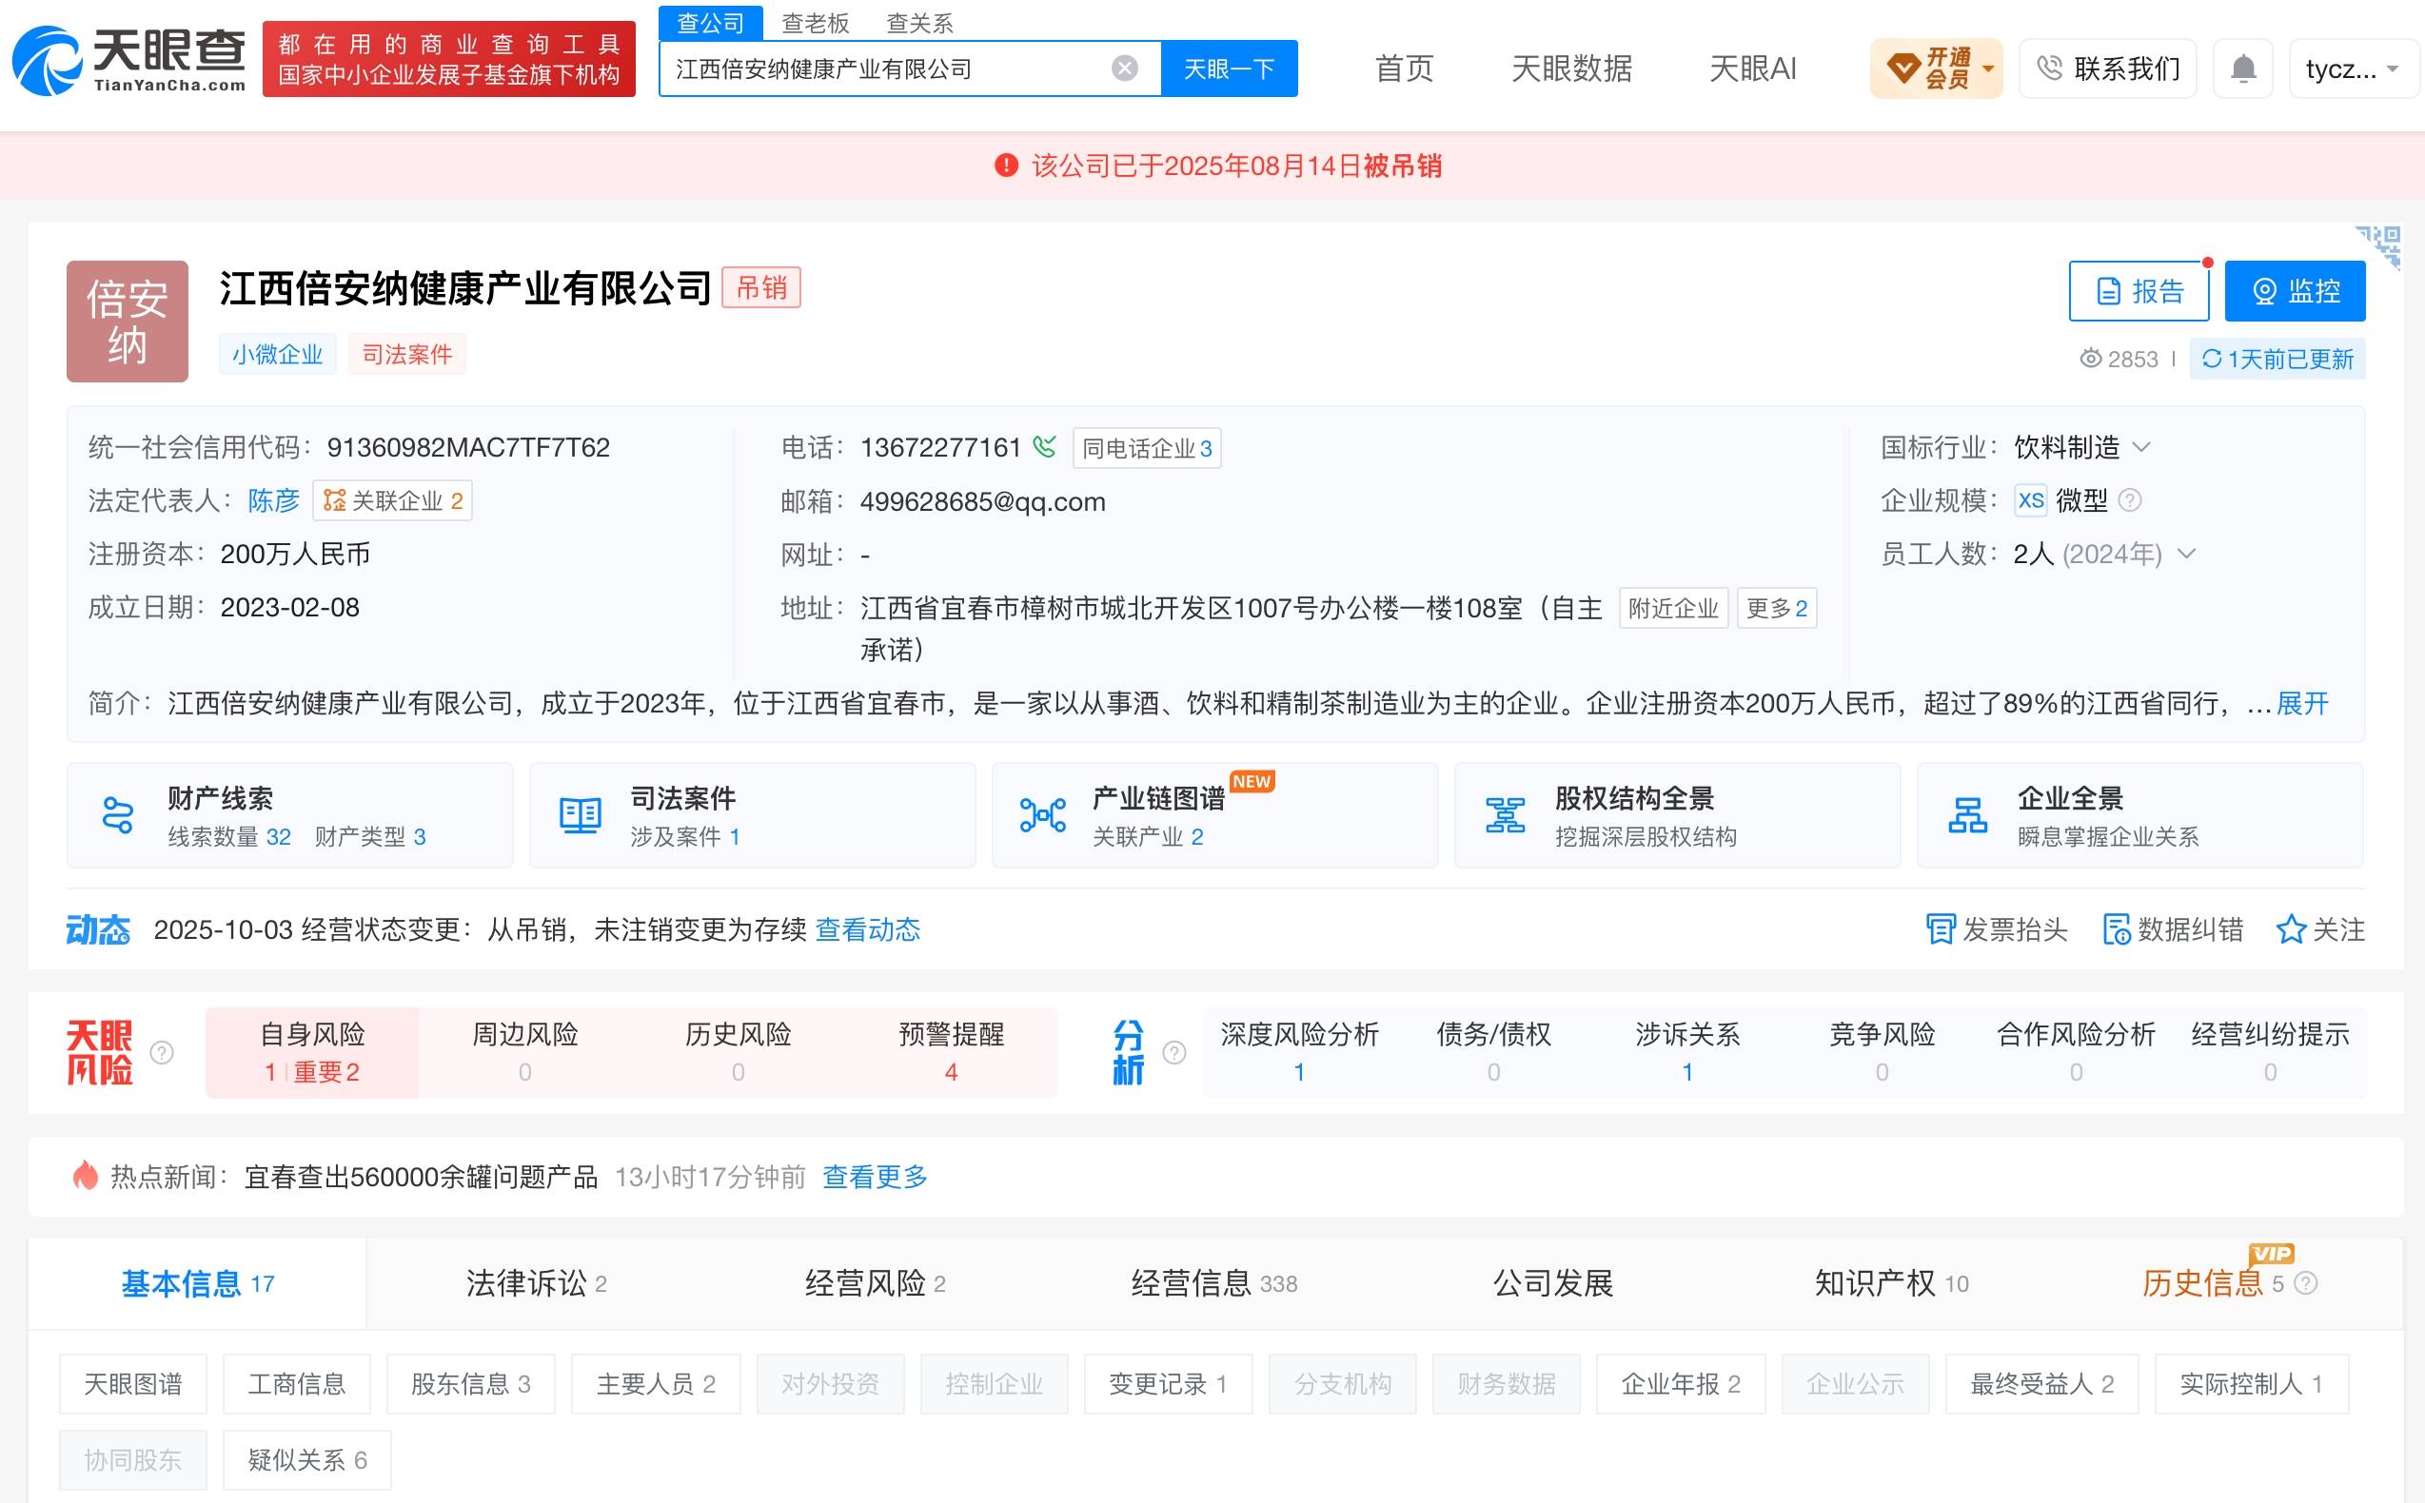This screenshot has width=2425, height=1503.
Task: Click 附近企业 button
Action: coord(1673,609)
